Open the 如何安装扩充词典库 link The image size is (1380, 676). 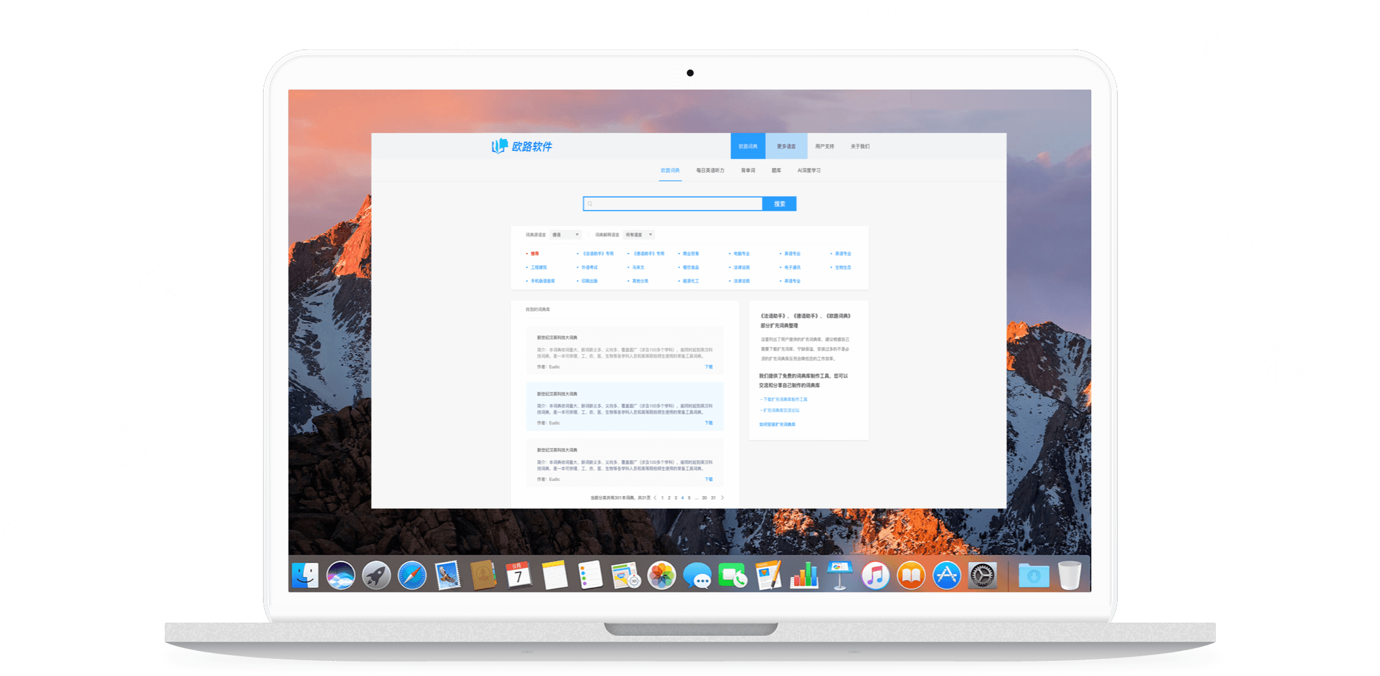[777, 424]
